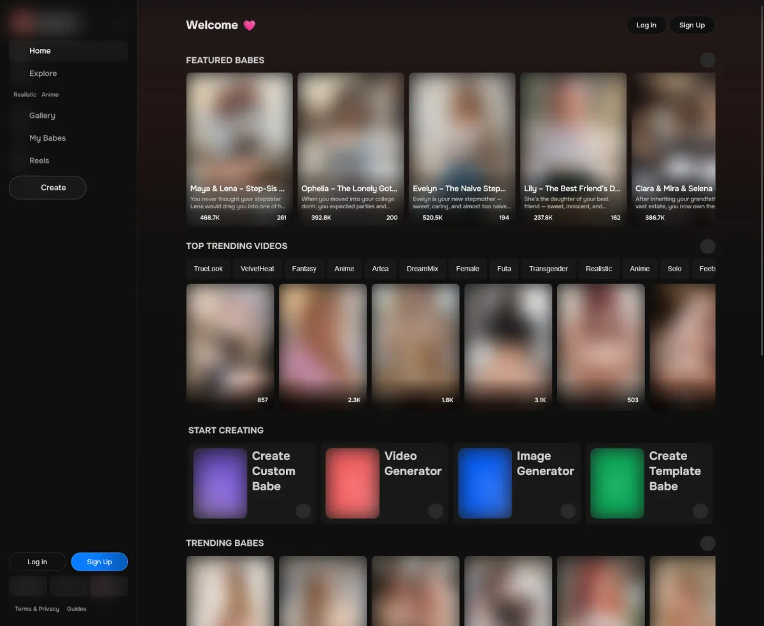Click the round button beside Top Trending Videos

pos(707,246)
